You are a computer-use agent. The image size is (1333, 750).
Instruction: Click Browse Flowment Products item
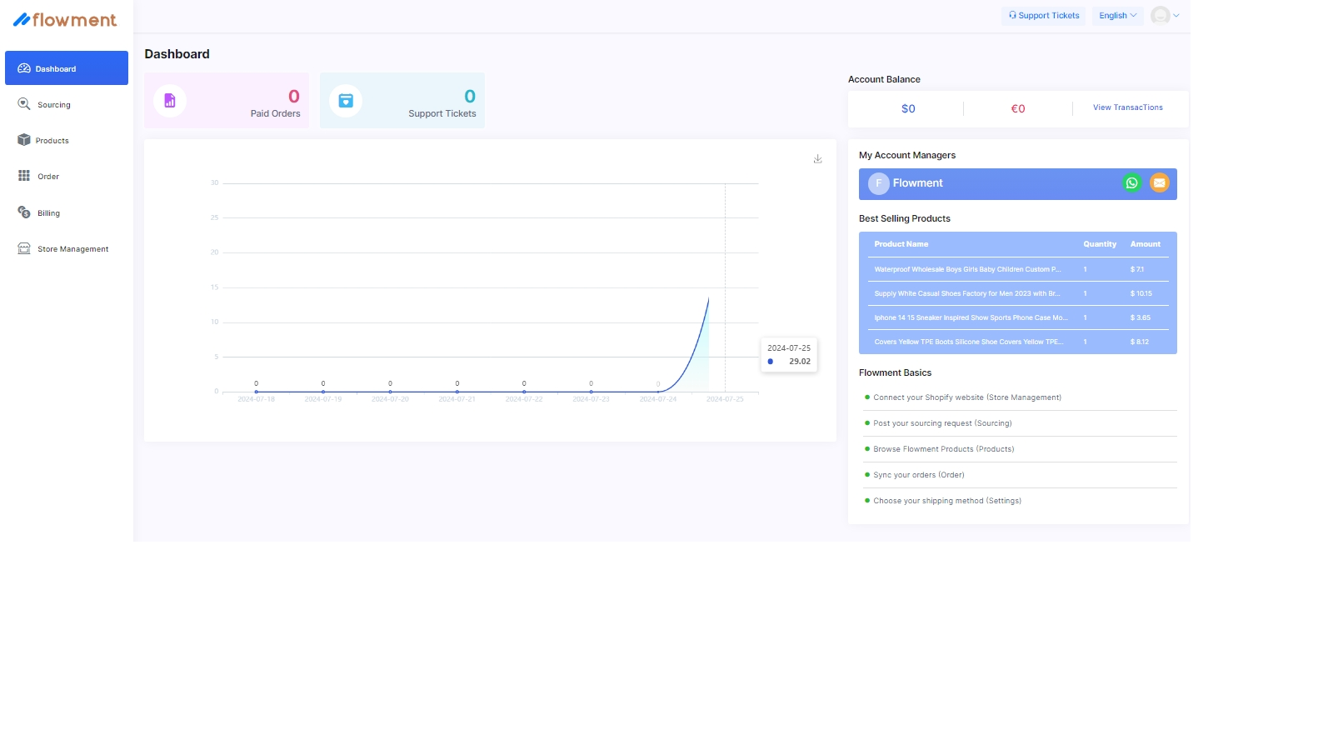point(944,449)
